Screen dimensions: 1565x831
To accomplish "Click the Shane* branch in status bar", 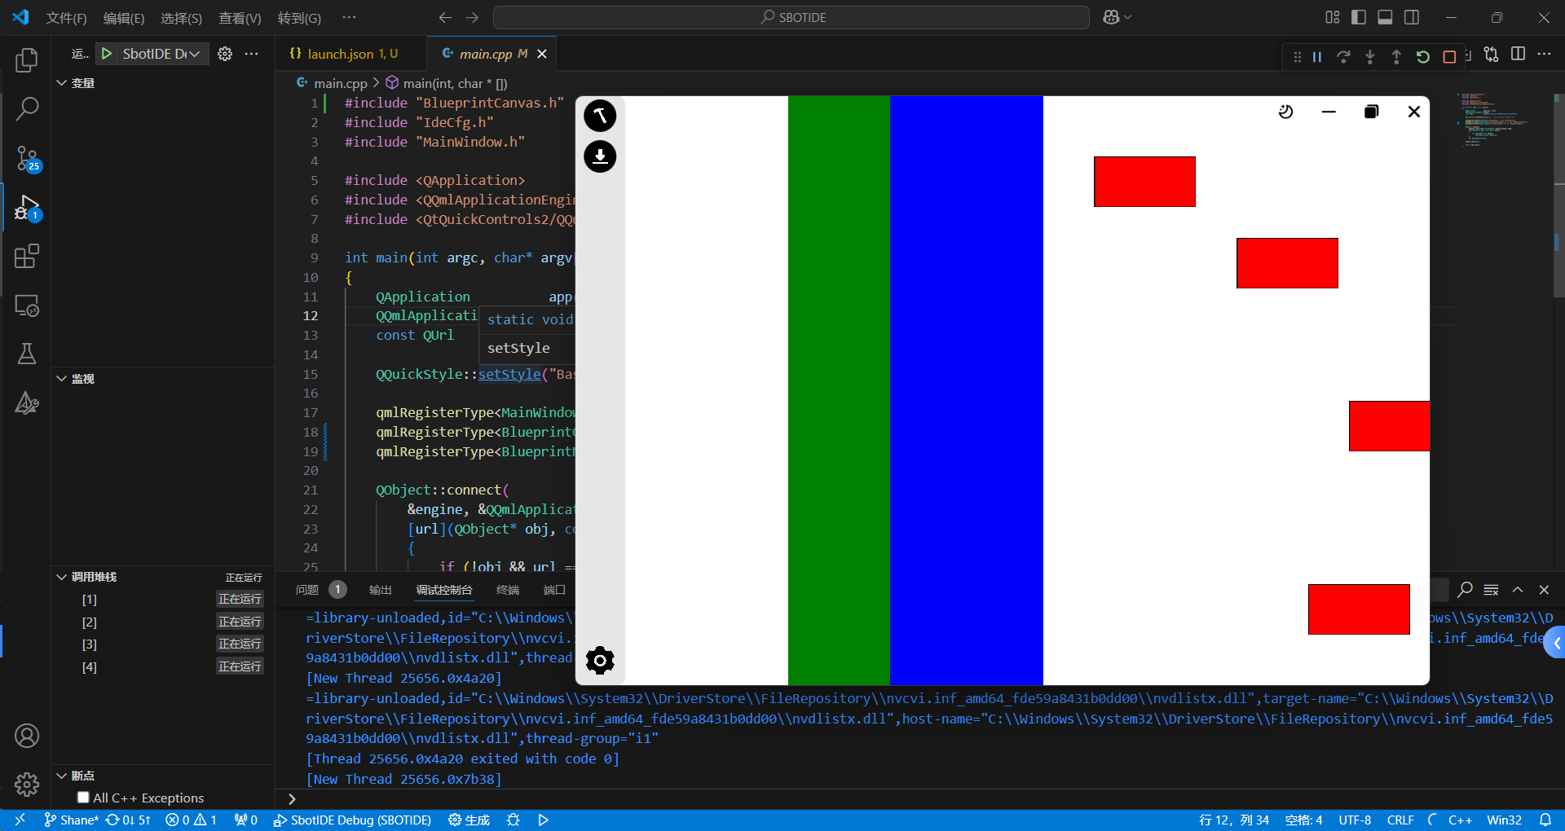I will coord(71,820).
